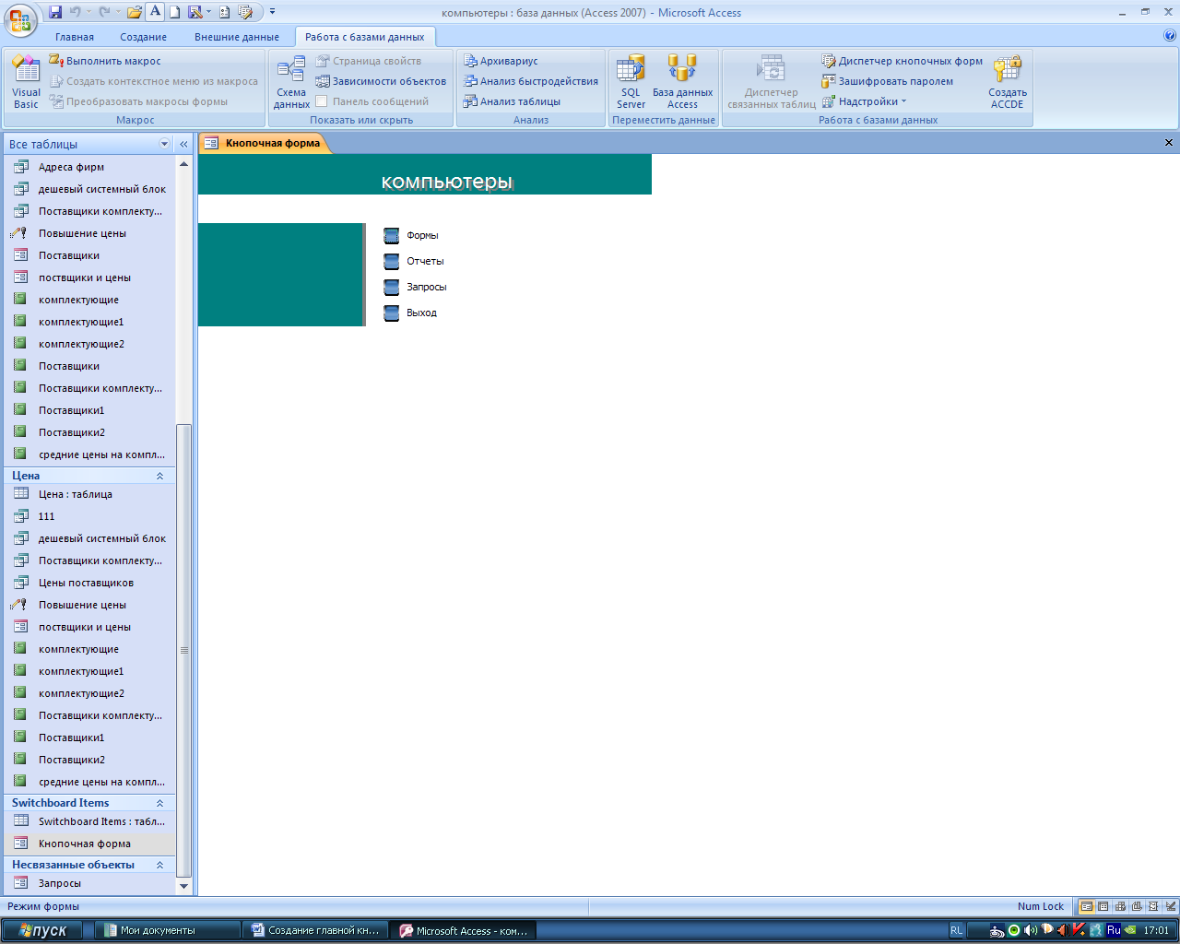
Task: Select the 111 query item
Action: [x=89, y=516]
